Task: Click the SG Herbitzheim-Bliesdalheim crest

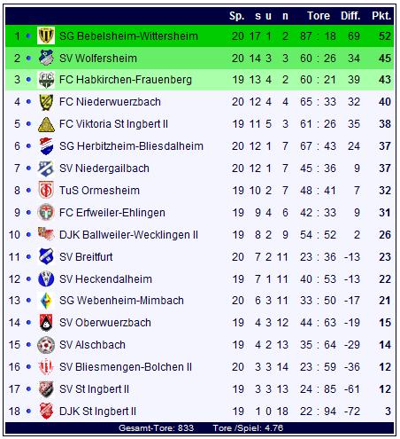Action: tap(46, 146)
